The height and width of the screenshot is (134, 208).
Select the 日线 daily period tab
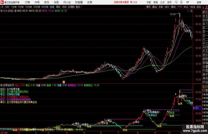[52, 7]
